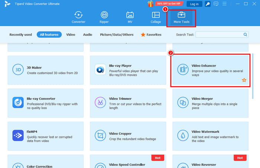Screen dimensions: 260x168
Task: Open the Video Merger title
Action: 202,99
